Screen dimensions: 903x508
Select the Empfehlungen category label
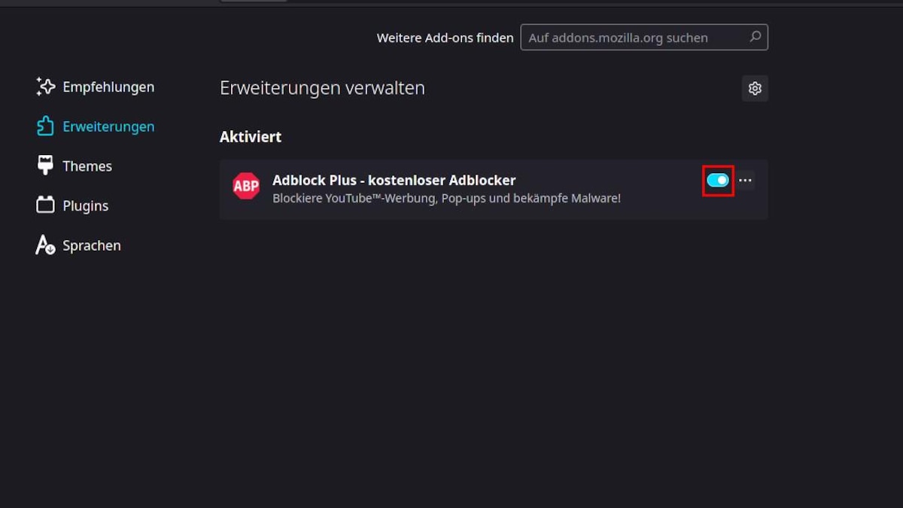point(108,87)
